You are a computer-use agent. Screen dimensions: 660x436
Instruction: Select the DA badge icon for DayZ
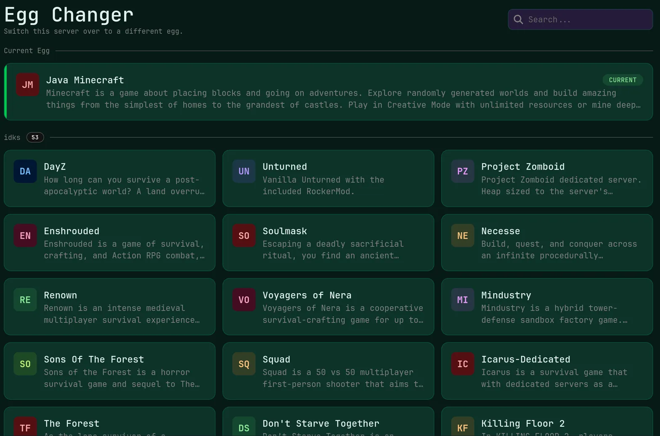coord(25,171)
